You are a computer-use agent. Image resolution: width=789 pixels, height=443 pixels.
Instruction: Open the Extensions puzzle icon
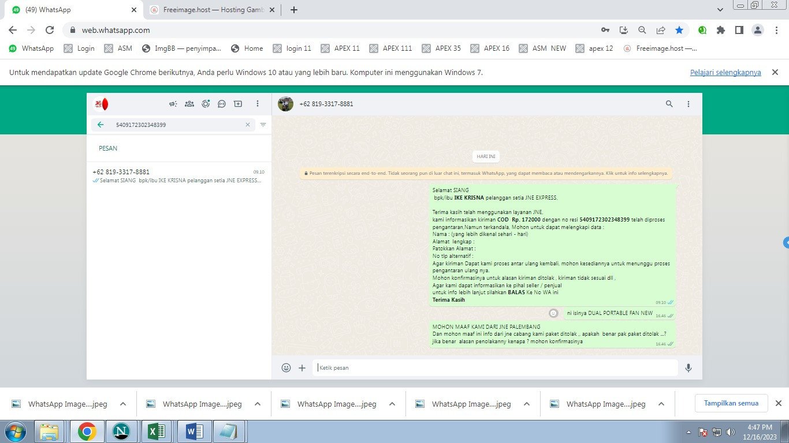pos(721,30)
